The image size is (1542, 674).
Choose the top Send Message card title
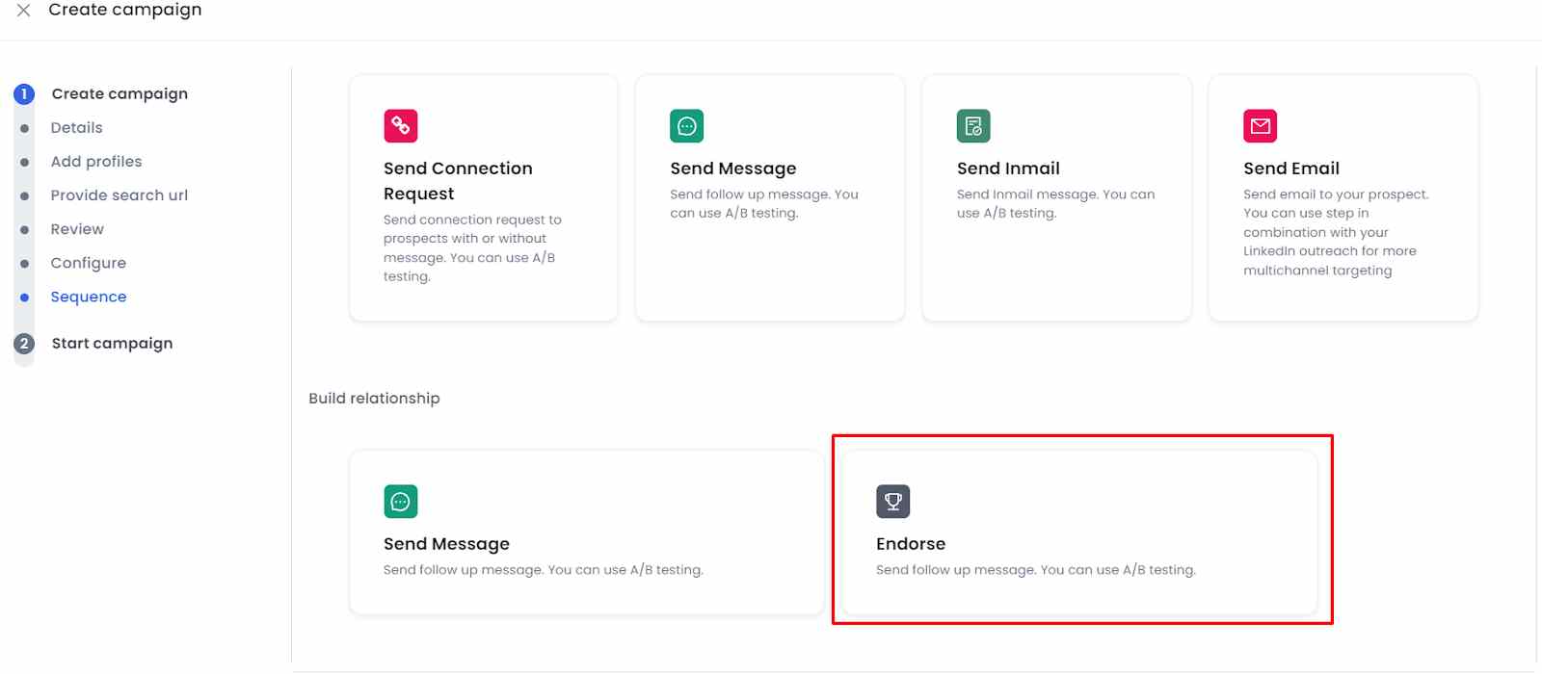(733, 168)
